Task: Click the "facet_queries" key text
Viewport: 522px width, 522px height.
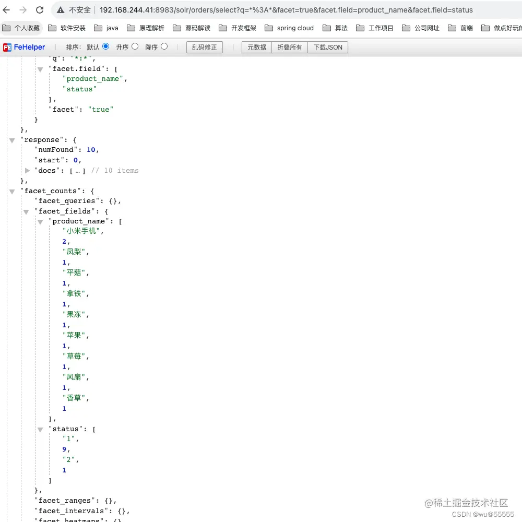Action: click(x=67, y=201)
